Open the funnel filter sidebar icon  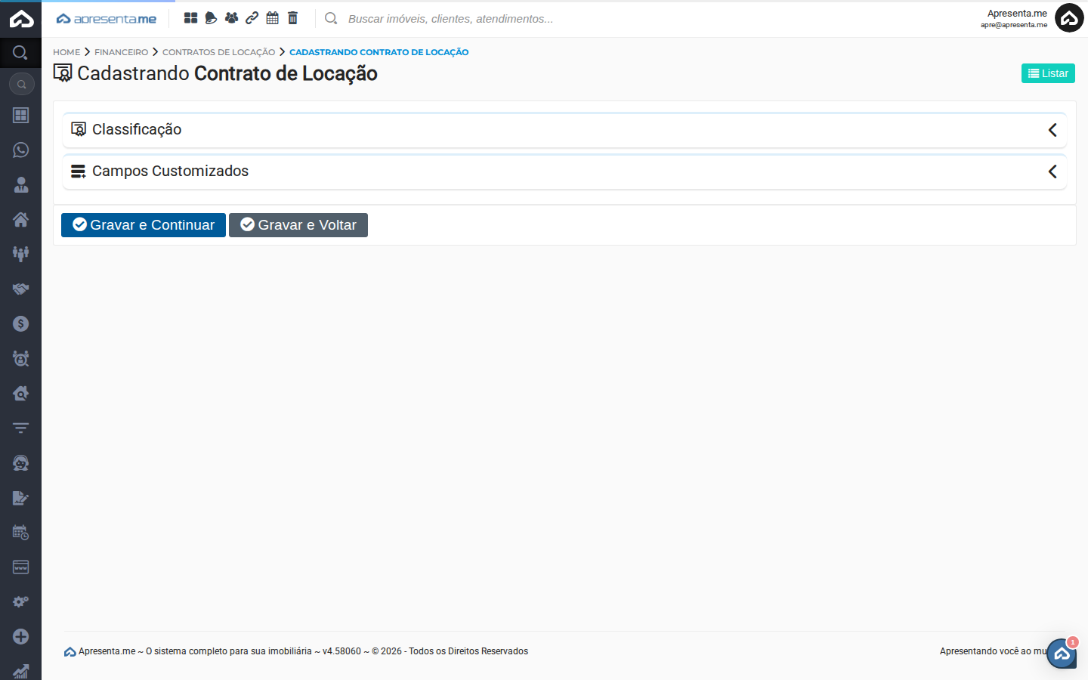[x=20, y=428]
